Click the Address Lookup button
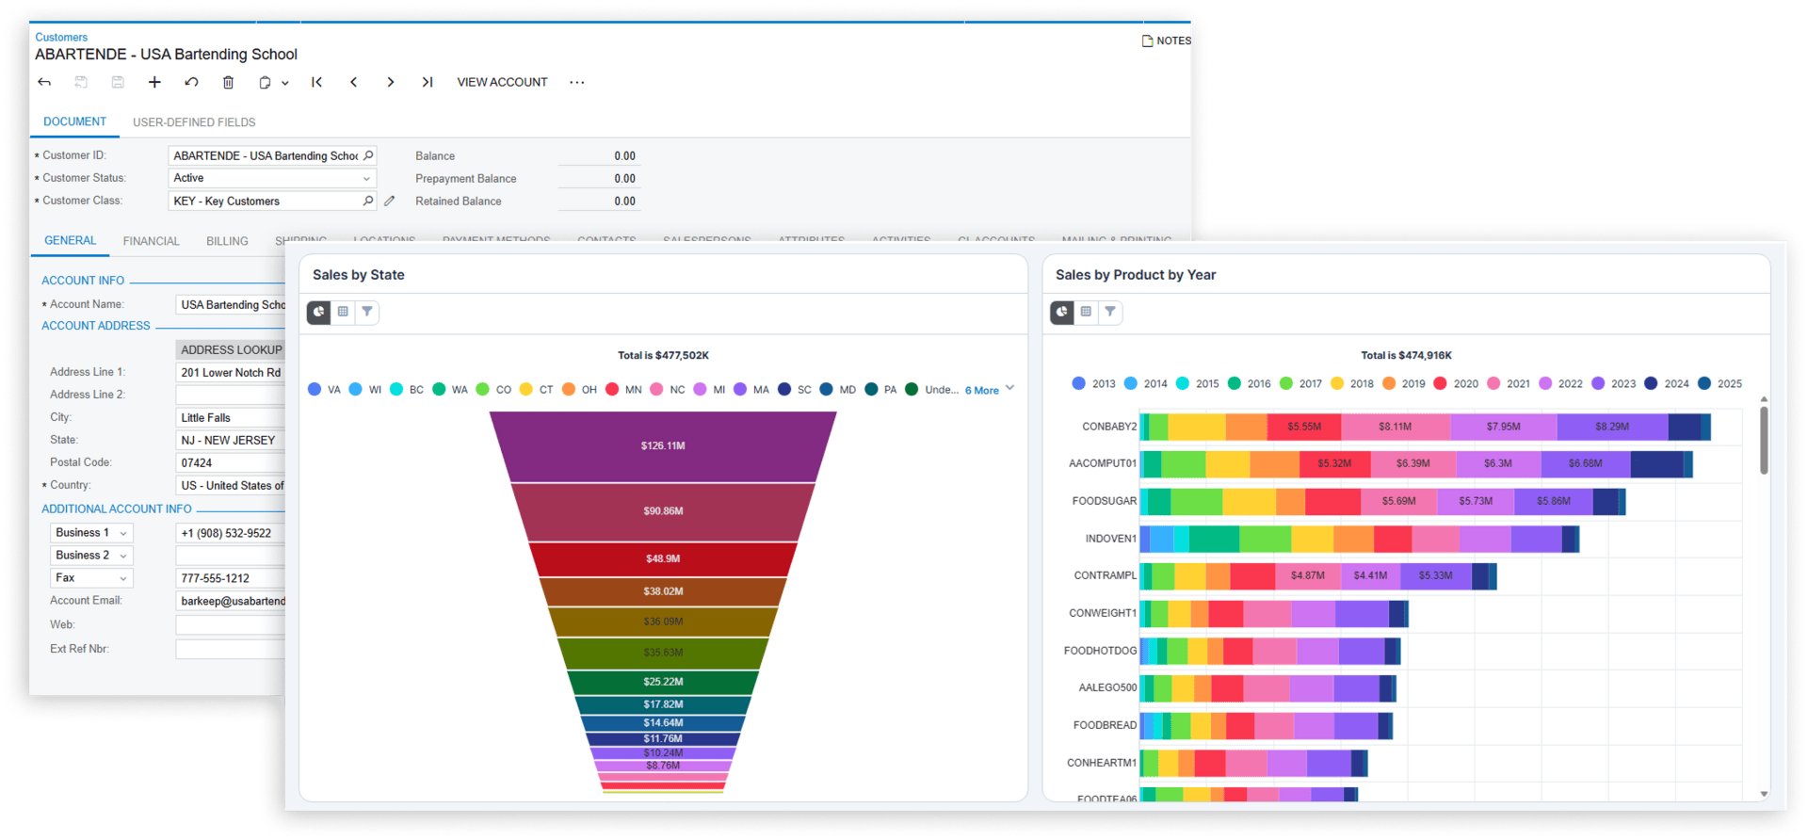 (231, 349)
